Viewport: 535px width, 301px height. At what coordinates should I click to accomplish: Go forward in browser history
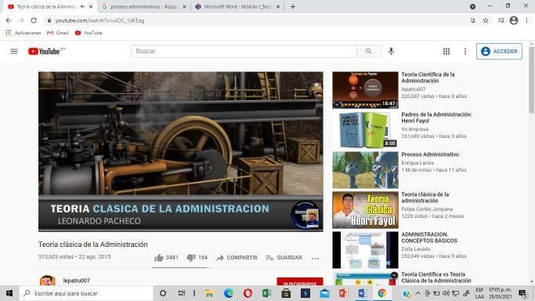click(x=21, y=20)
